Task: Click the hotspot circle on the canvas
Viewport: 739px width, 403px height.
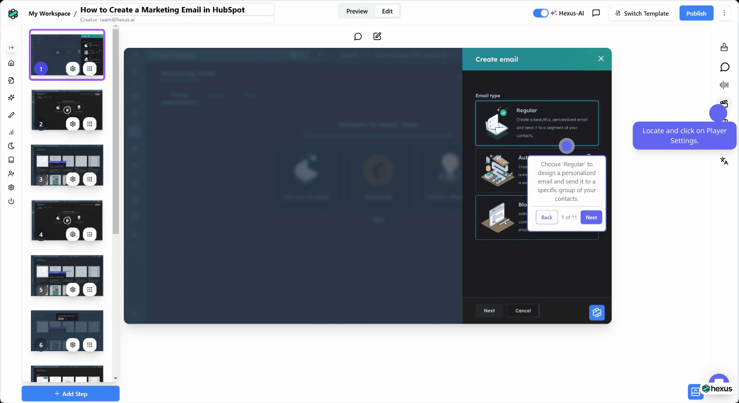Action: pos(566,146)
